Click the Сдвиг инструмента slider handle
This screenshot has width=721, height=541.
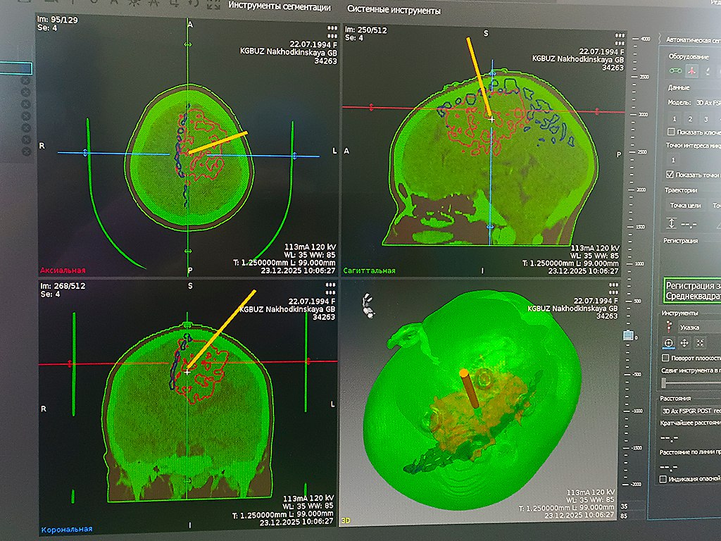[x=664, y=383]
